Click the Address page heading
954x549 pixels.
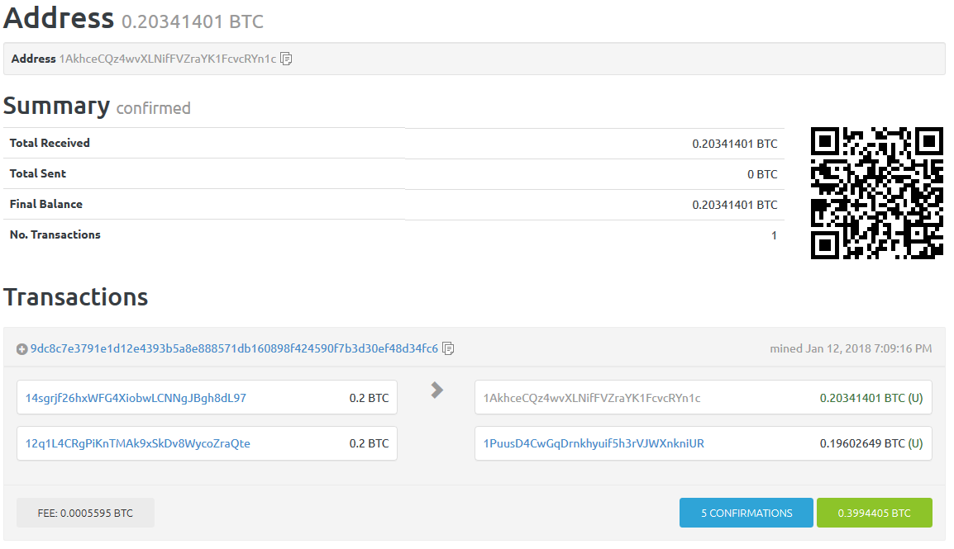pyautogui.click(x=59, y=18)
